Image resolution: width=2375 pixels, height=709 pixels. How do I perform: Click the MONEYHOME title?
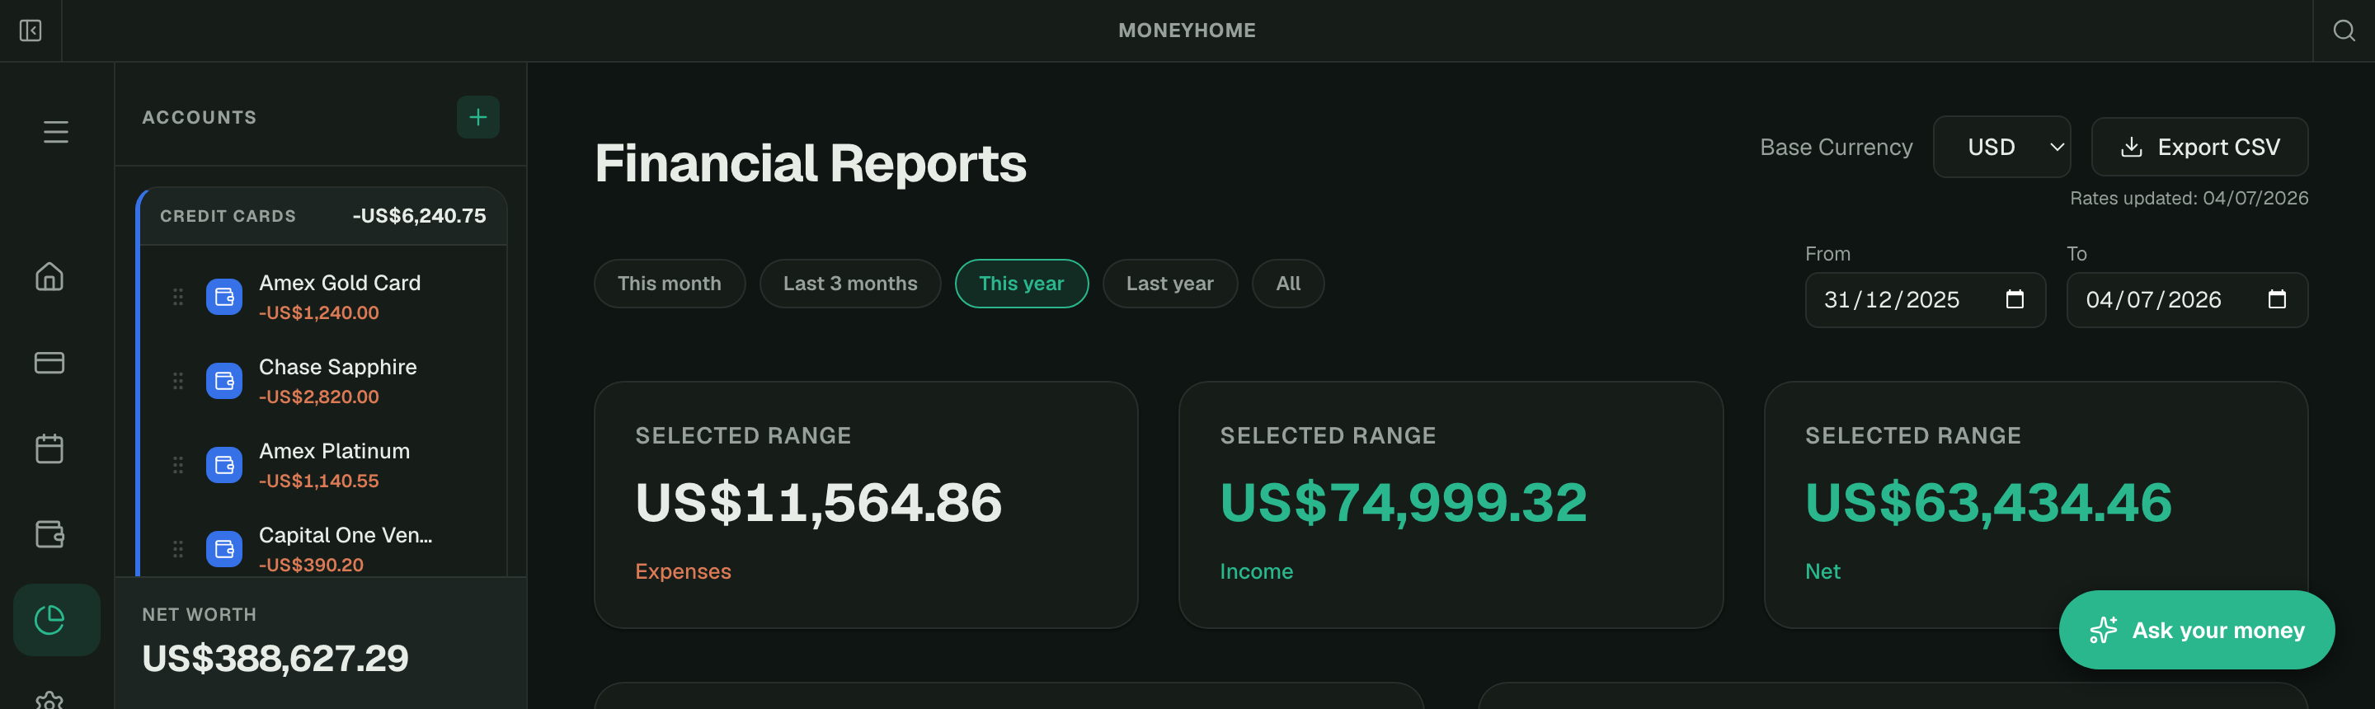(1187, 31)
